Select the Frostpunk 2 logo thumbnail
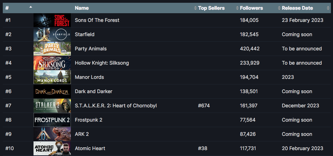 52,120
